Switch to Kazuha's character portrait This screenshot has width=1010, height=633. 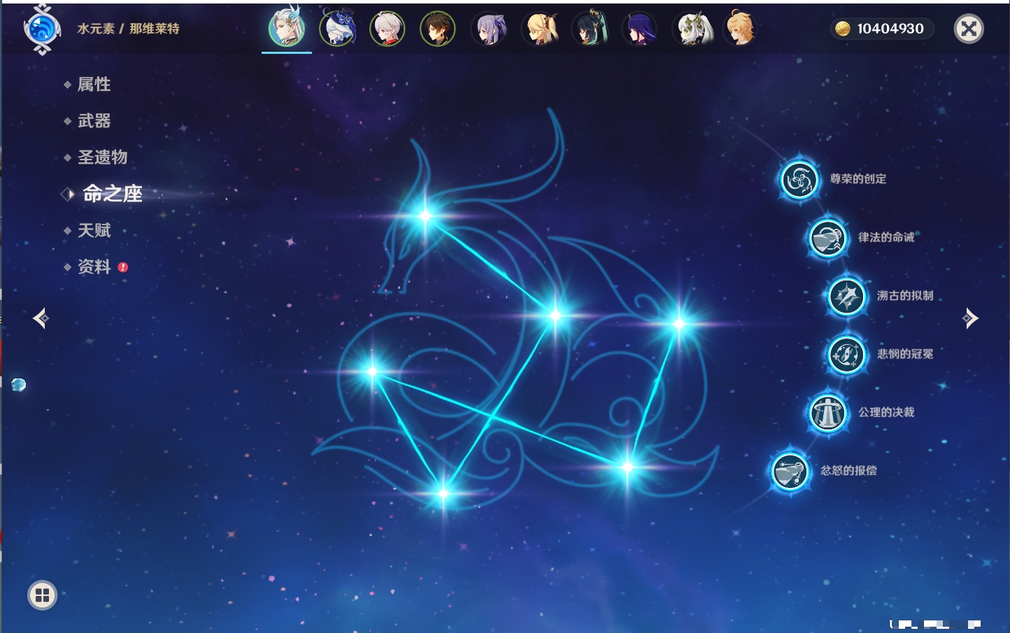pos(387,29)
